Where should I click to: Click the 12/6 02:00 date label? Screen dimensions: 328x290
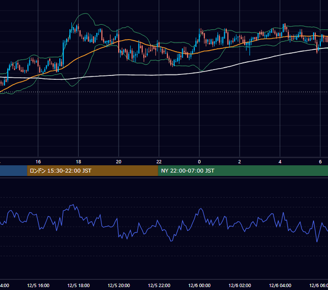tap(240, 285)
